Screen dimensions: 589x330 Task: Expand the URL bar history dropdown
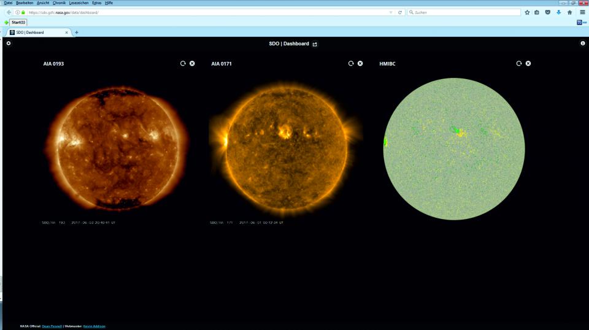(x=391, y=12)
